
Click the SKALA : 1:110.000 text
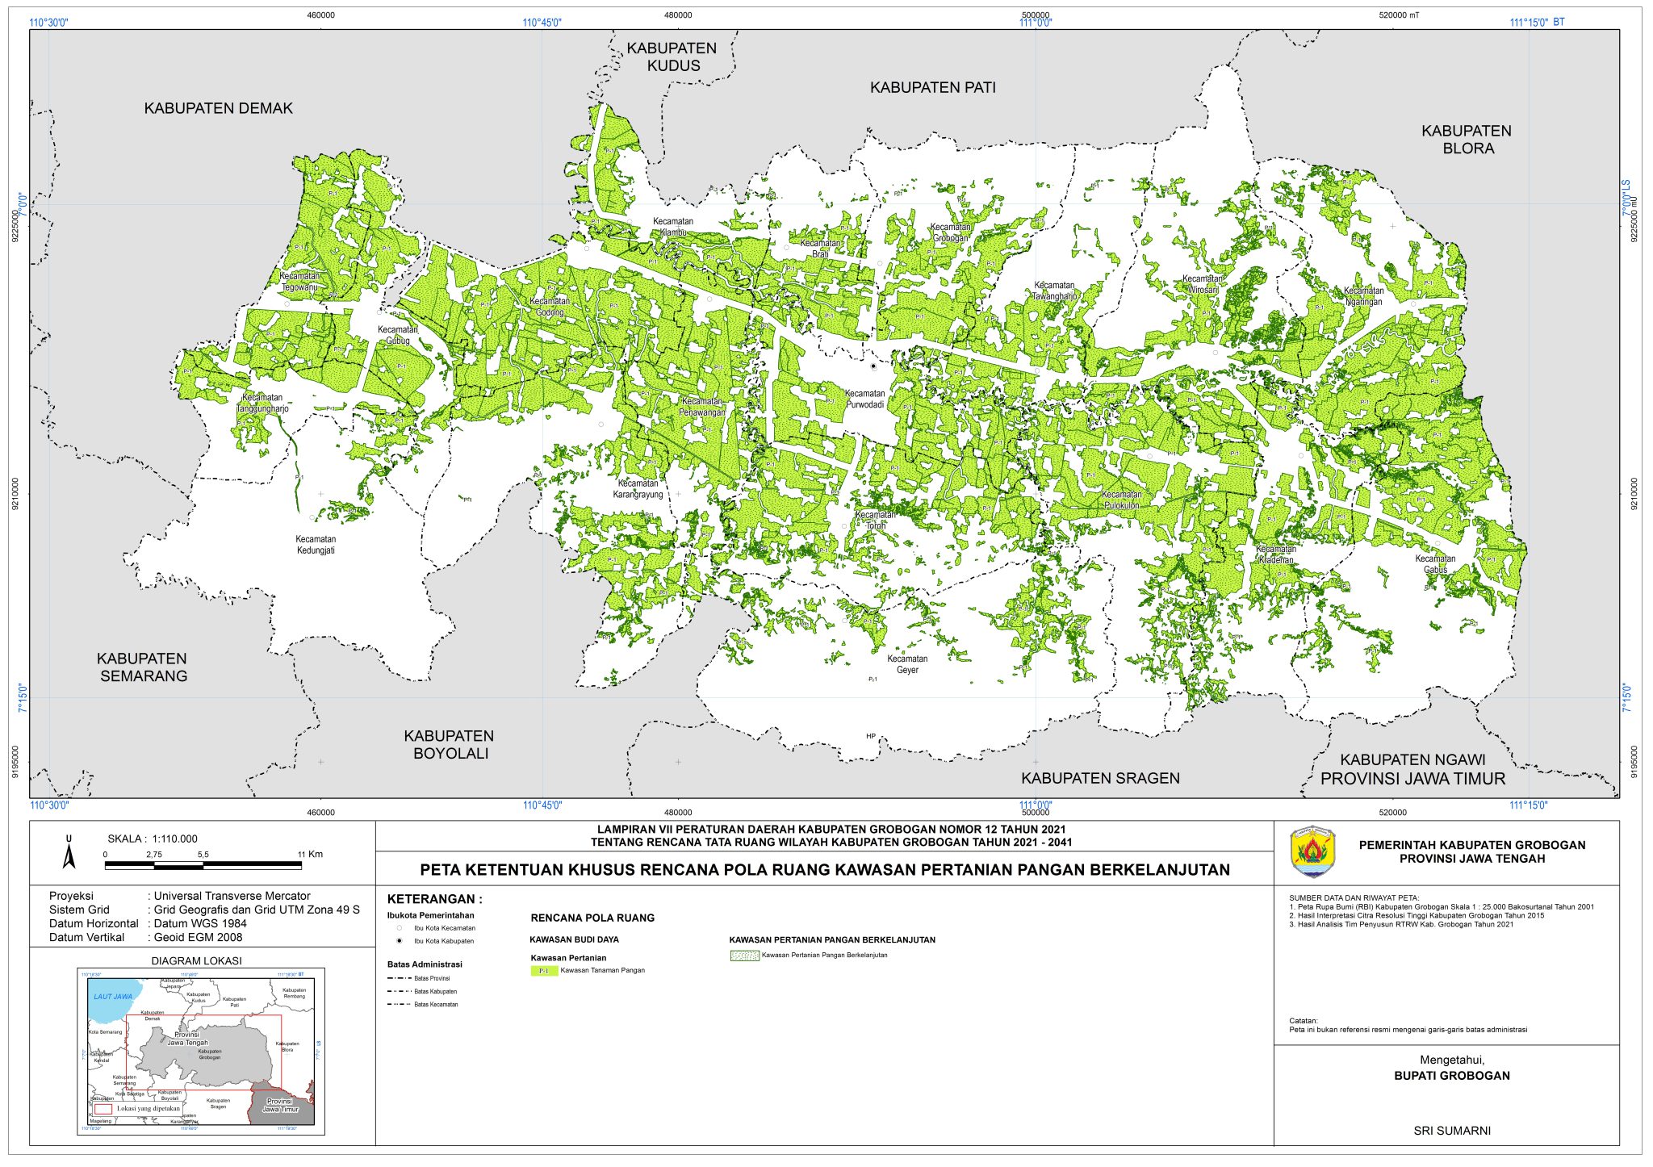coord(153,839)
